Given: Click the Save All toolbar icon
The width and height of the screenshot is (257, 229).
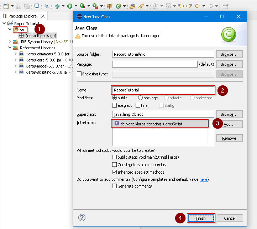Looking at the screenshot, I should 27,6.
